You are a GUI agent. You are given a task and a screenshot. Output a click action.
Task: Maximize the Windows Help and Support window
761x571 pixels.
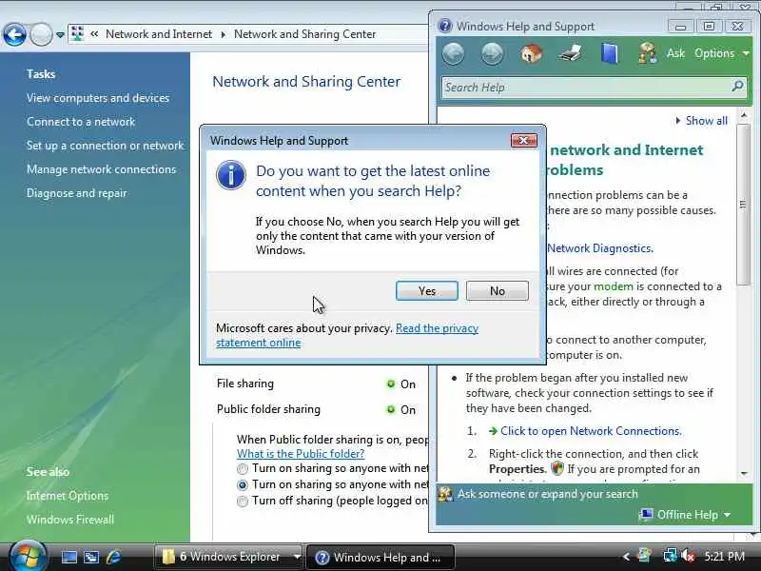click(709, 27)
